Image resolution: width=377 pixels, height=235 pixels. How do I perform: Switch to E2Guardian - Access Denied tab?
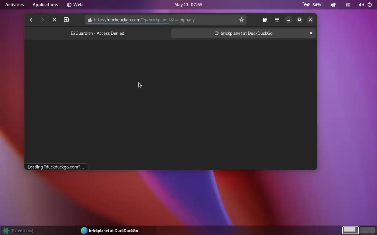click(97, 33)
